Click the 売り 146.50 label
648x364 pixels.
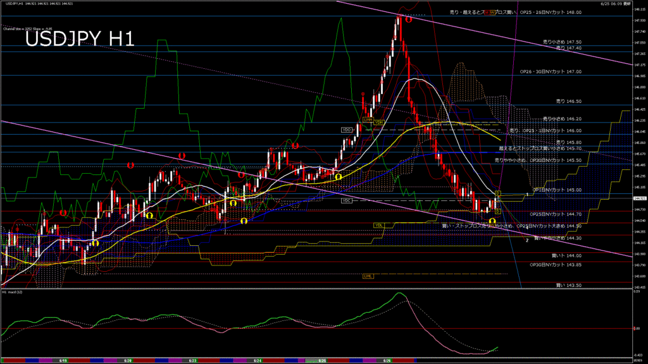coord(569,101)
